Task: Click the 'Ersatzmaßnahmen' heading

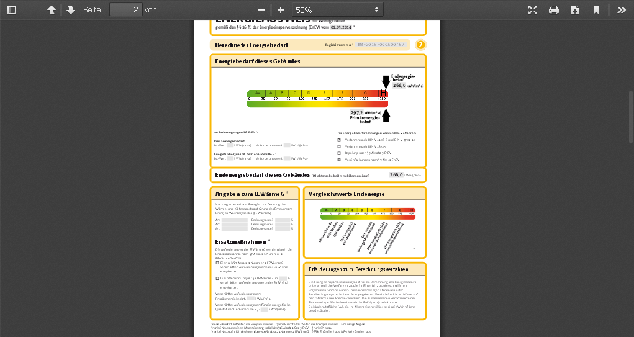Action: tap(241, 242)
